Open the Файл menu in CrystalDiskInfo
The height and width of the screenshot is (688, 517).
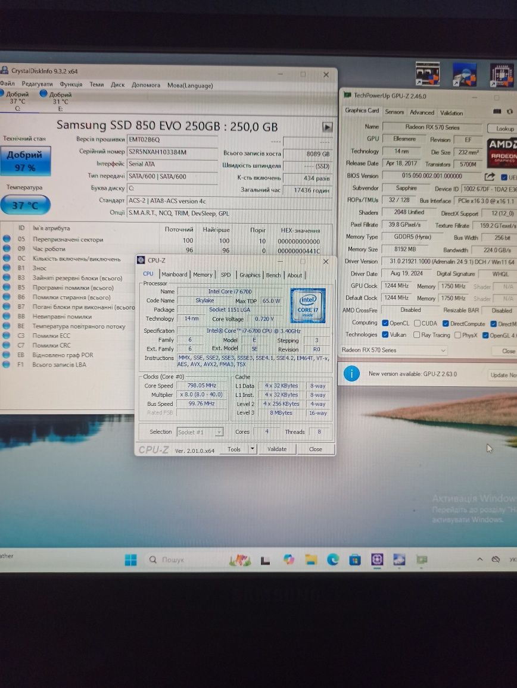tap(7, 83)
